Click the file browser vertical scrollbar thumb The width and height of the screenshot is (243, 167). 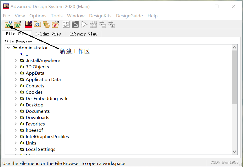point(235,77)
